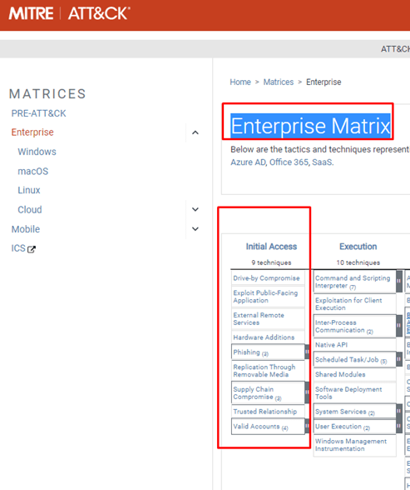Image resolution: width=410 pixels, height=490 pixels.
Task: Click the MITRE ATT&CK logo
Action: (69, 13)
